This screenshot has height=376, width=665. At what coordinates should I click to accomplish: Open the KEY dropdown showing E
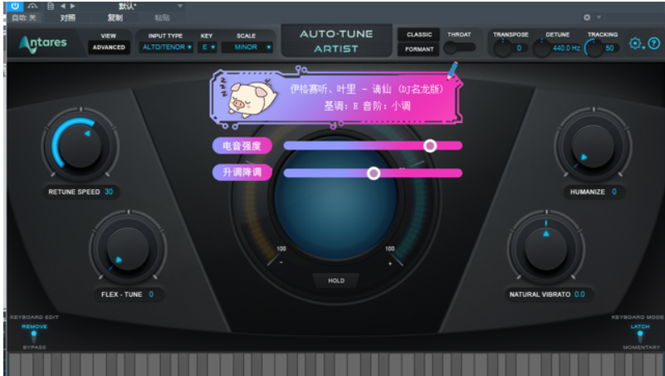208,47
